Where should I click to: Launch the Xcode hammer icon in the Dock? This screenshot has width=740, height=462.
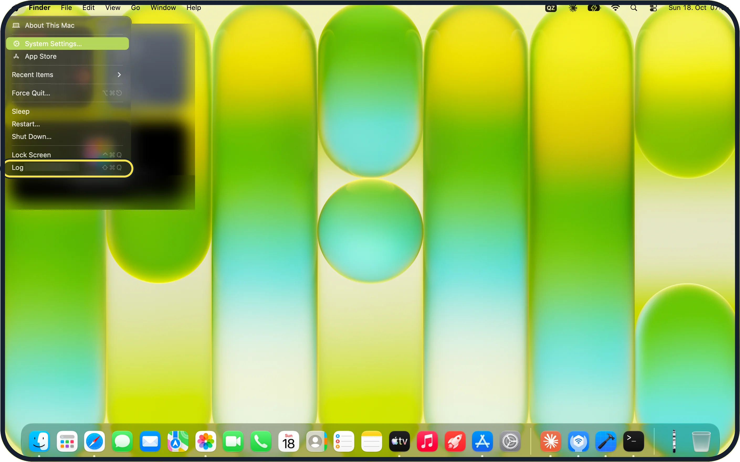pos(606,441)
